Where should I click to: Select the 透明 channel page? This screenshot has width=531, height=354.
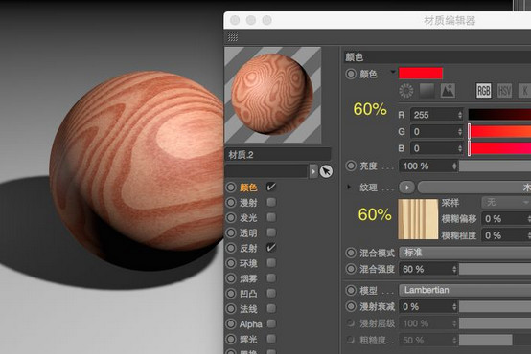pyautogui.click(x=248, y=232)
